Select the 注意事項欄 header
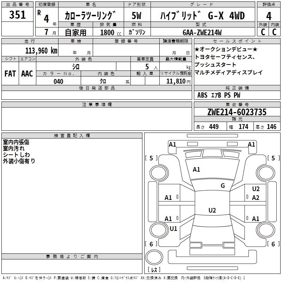Screen dimensions: 282x282 pyautogui.click(x=97, y=104)
